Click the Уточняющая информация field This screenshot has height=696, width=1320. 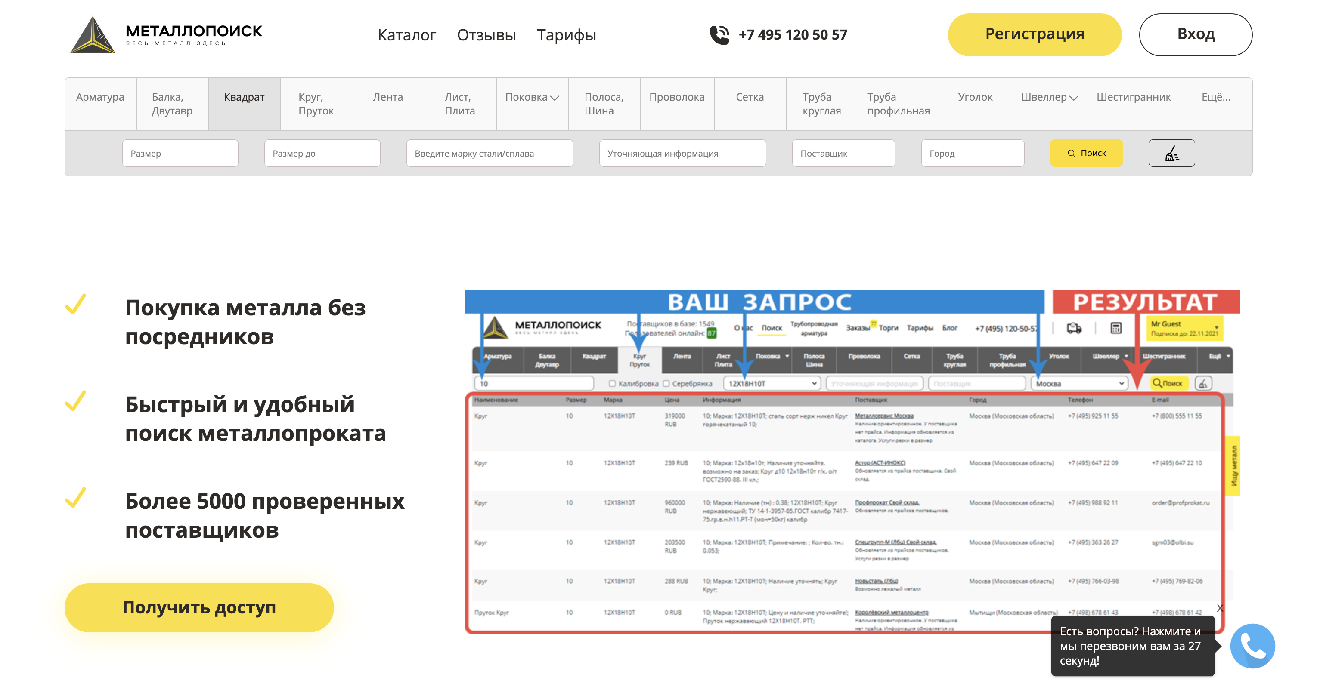pos(682,153)
